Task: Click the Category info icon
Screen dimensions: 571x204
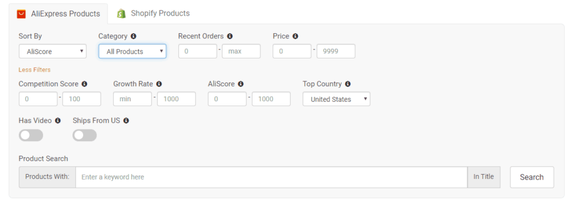Action: [133, 36]
